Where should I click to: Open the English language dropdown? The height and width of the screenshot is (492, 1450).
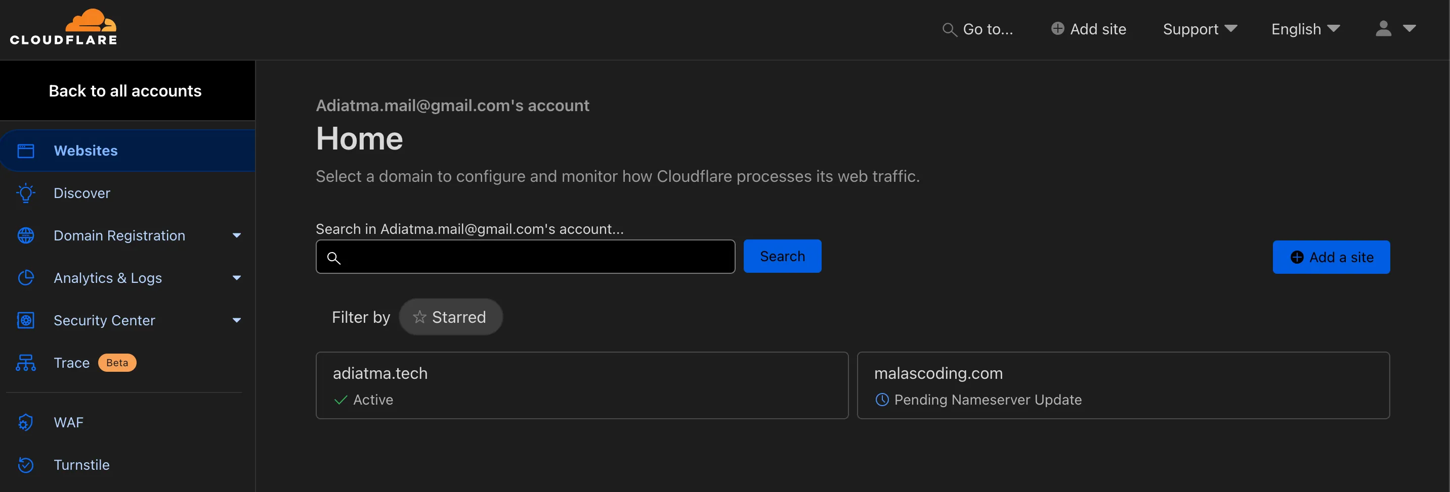pyautogui.click(x=1305, y=29)
